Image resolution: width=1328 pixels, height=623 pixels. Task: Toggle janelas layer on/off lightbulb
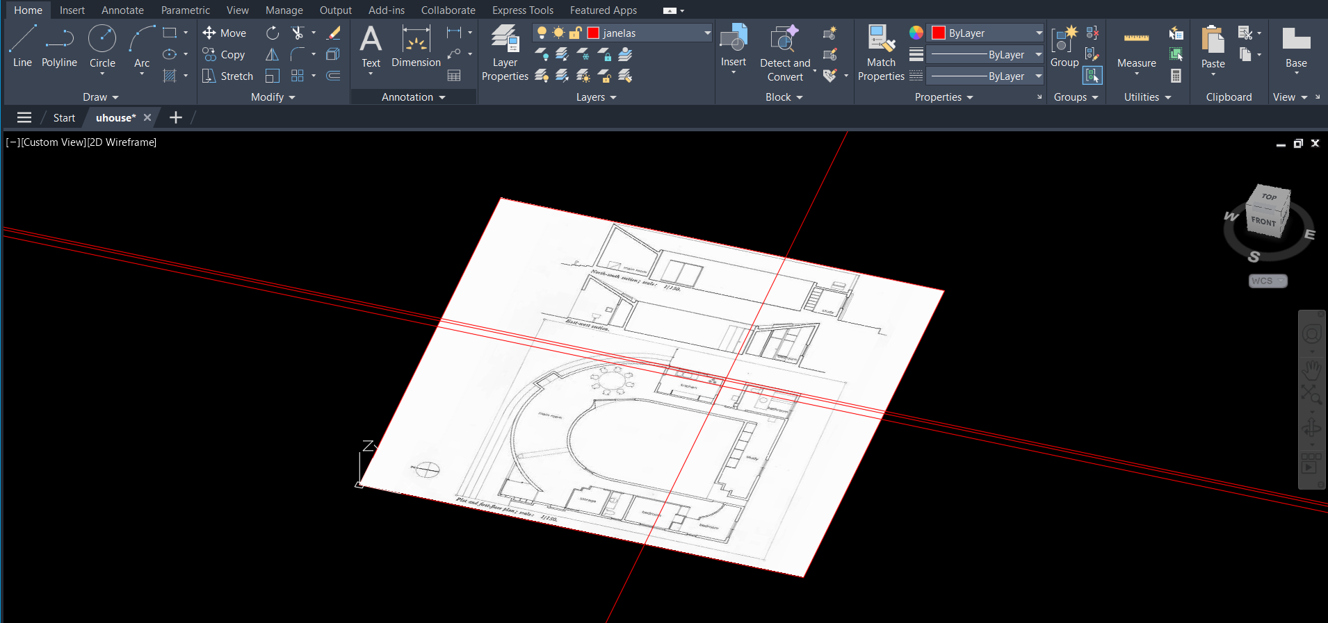(x=542, y=33)
